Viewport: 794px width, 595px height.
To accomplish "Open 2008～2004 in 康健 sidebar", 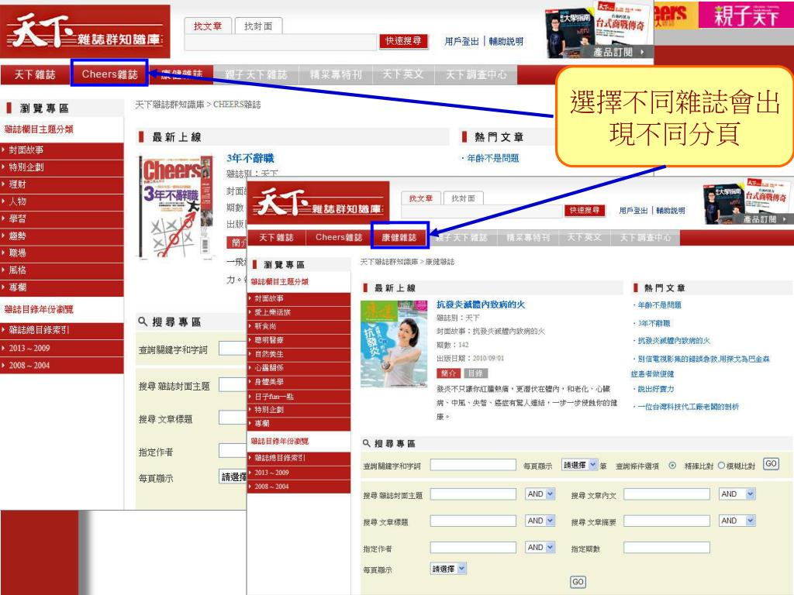I will [299, 487].
